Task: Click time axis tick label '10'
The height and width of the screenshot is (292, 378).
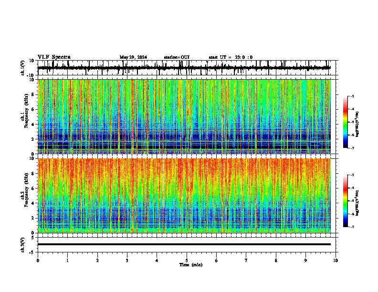Action: click(336, 261)
